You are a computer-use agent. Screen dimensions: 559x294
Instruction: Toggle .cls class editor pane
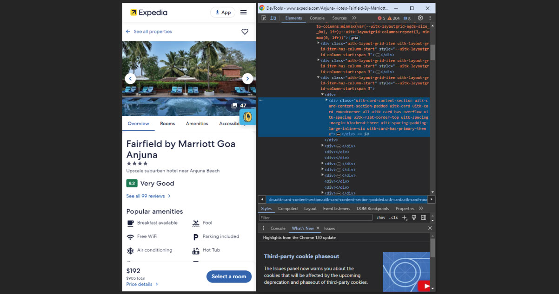(393, 217)
